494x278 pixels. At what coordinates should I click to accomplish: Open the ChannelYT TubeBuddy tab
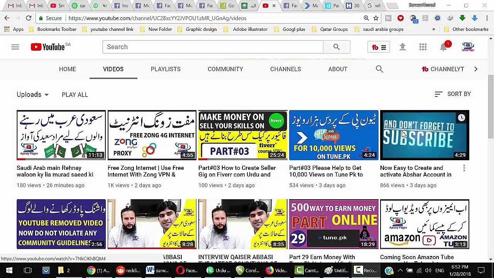point(443,69)
